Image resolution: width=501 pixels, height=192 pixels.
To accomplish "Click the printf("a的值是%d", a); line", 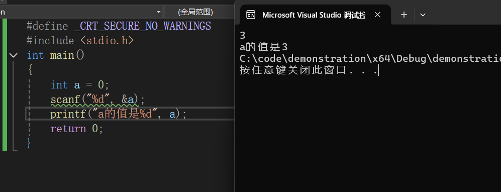I will (x=118, y=114).
